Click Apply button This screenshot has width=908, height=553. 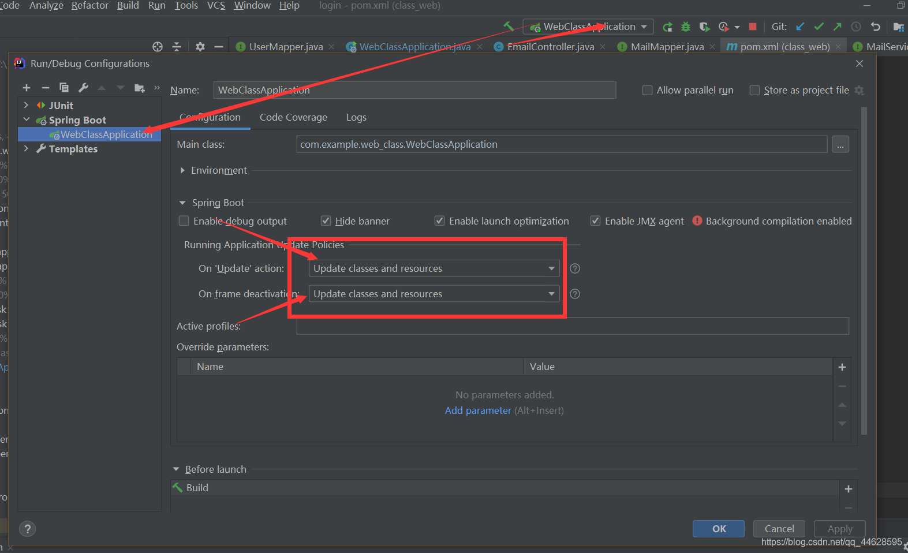pos(840,529)
